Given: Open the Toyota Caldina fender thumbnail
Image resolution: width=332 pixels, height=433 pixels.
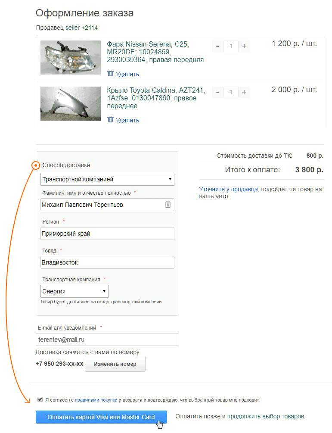Looking at the screenshot, I should click(71, 103).
